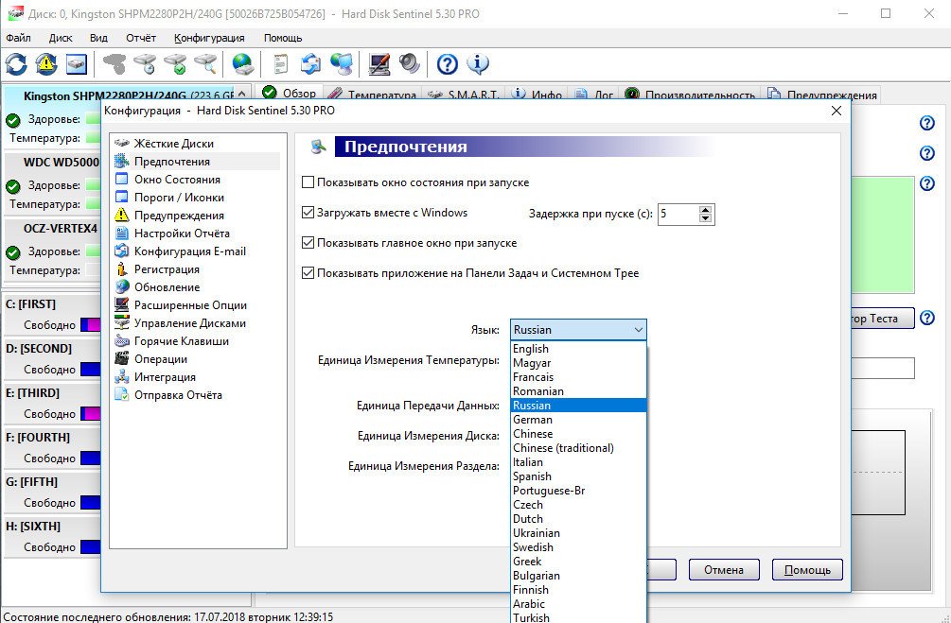Image resolution: width=951 pixels, height=623 pixels.
Task: Click the Задержка при пуске value field
Action: pos(678,214)
